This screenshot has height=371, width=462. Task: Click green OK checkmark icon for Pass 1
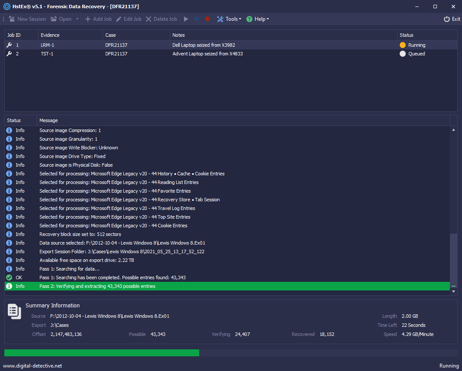pyautogui.click(x=9, y=277)
